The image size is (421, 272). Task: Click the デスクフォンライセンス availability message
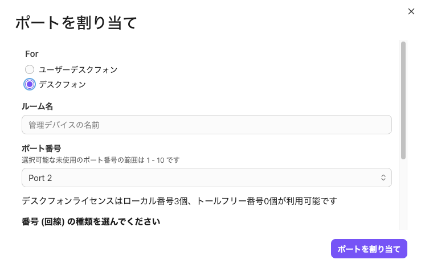tap(179, 201)
